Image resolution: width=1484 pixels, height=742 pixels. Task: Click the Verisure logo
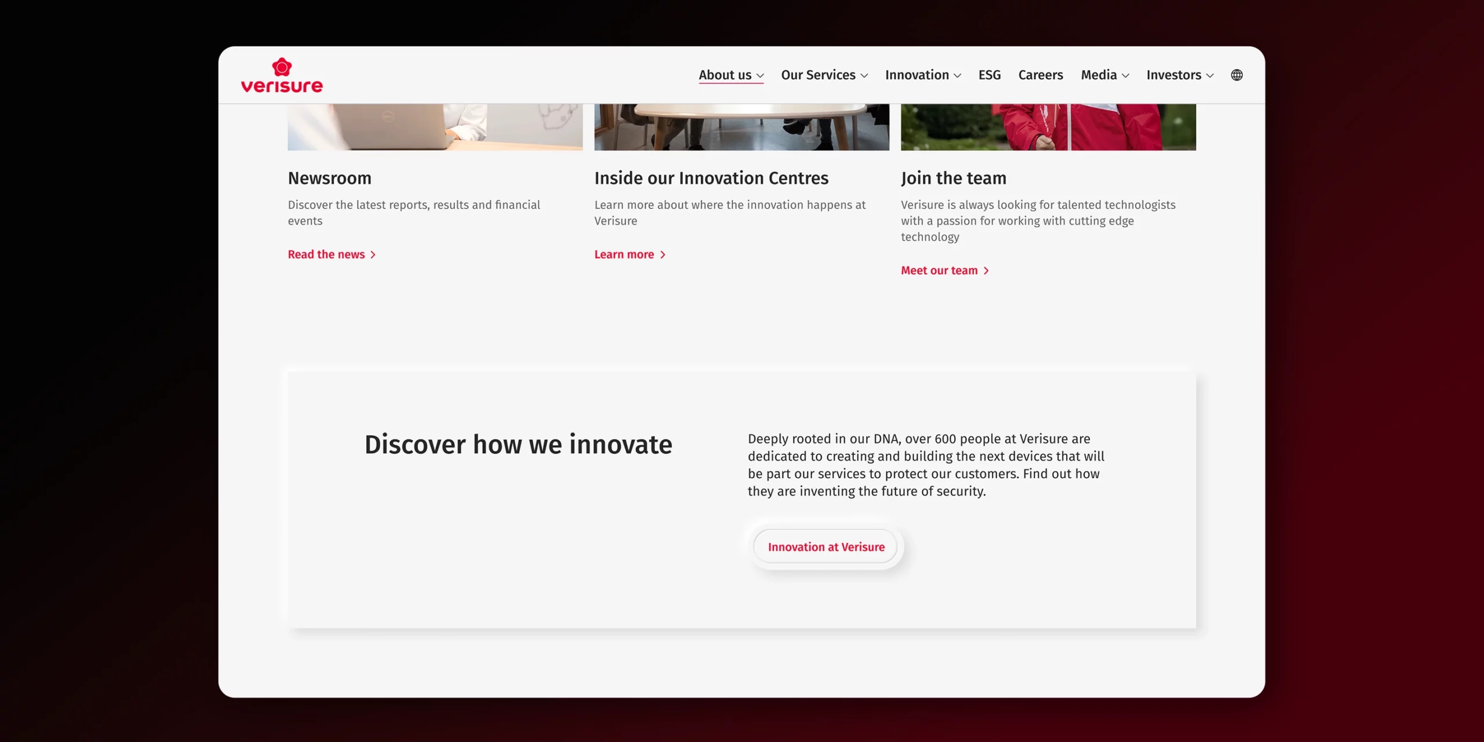click(x=282, y=75)
